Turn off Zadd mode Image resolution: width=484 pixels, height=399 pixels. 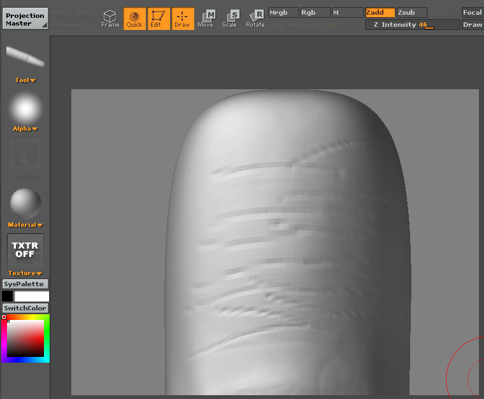tap(380, 13)
